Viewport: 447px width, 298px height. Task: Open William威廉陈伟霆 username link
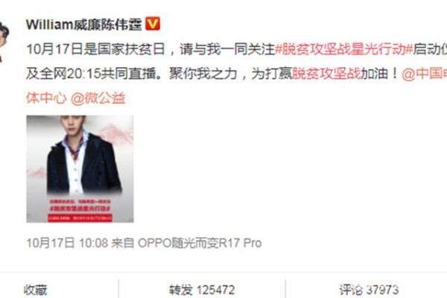83,25
